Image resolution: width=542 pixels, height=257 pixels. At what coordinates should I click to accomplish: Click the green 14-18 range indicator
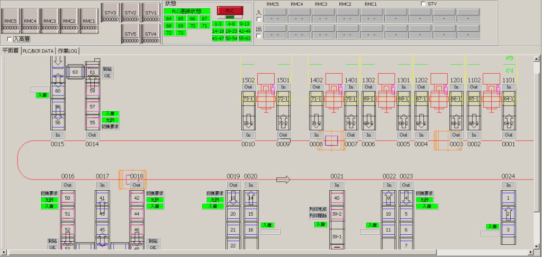(218, 31)
